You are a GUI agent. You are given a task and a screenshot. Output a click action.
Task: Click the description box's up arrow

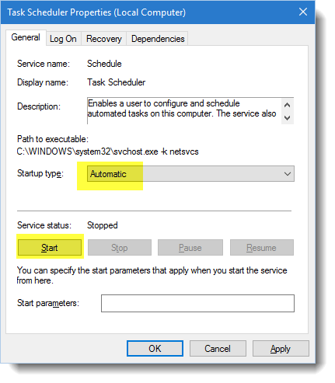point(287,105)
